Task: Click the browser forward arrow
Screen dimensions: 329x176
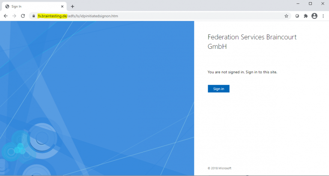Action: point(14,16)
